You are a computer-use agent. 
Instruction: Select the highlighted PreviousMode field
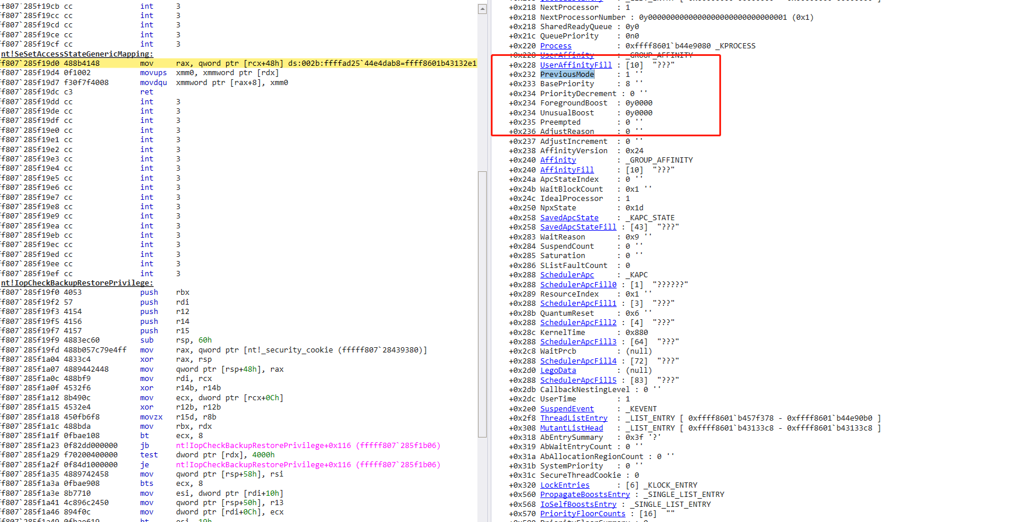(x=567, y=75)
